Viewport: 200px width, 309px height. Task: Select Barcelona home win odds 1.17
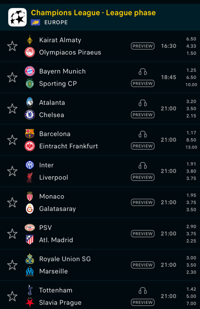191,133
